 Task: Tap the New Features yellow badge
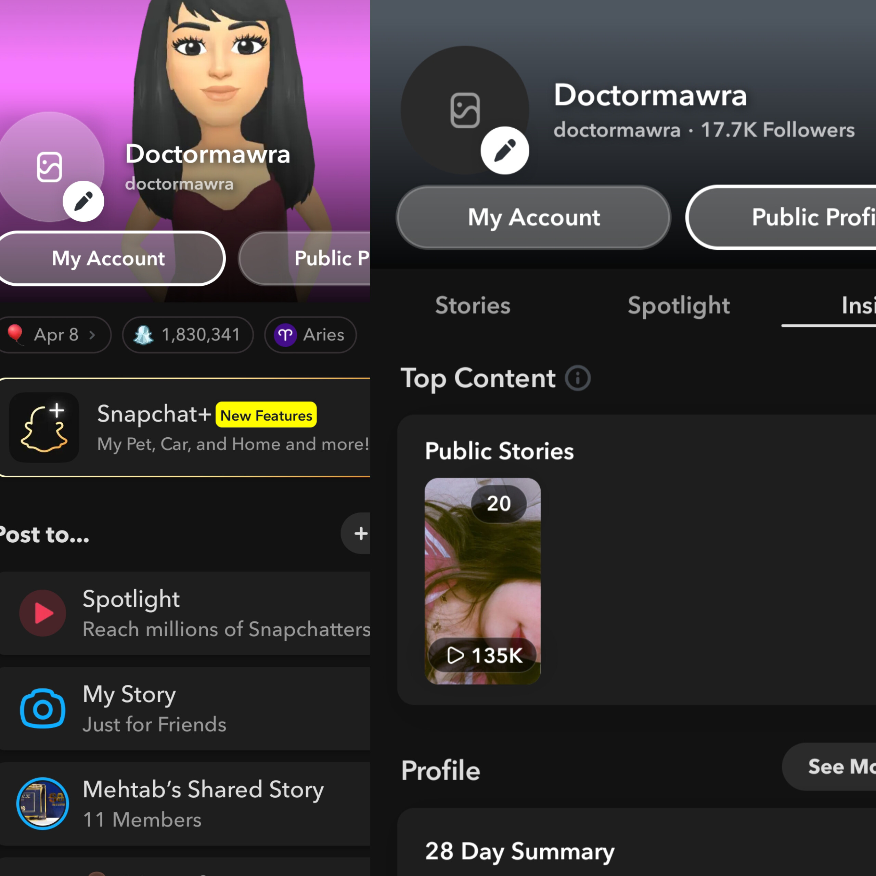pos(266,415)
